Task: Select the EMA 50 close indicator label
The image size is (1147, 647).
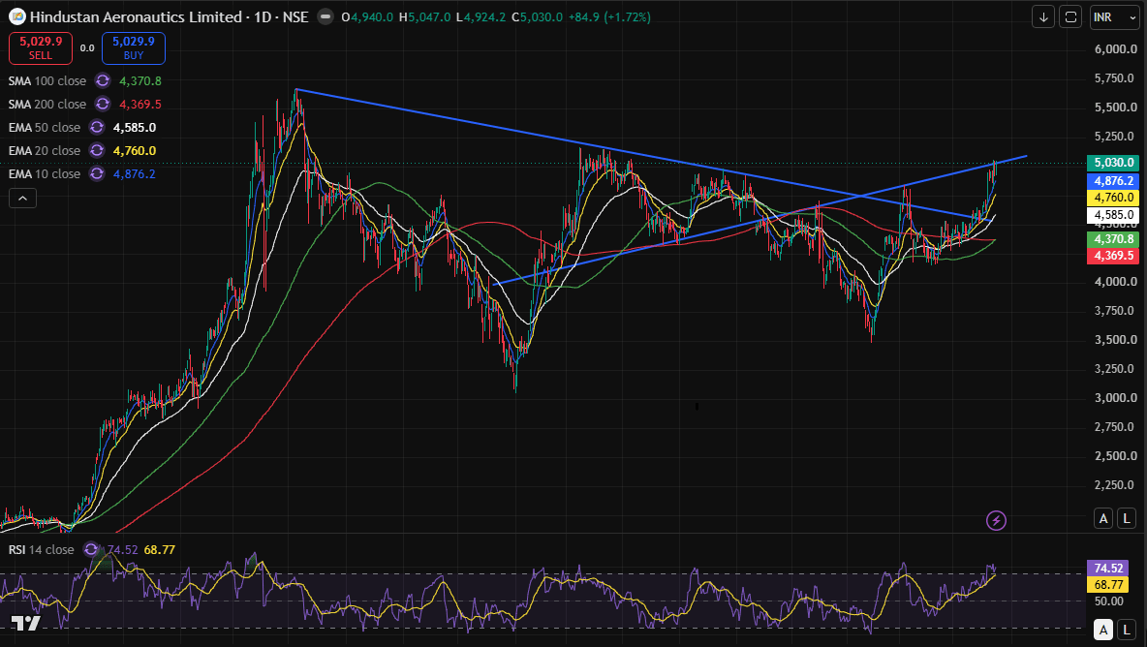Action: click(45, 127)
